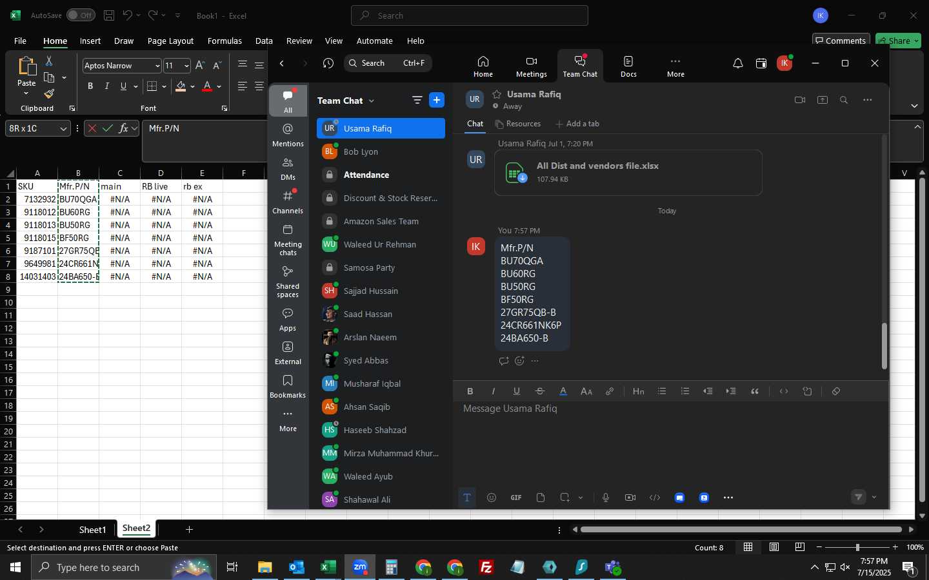Start a new chat with plus button
The height and width of the screenshot is (580, 929).
[437, 100]
